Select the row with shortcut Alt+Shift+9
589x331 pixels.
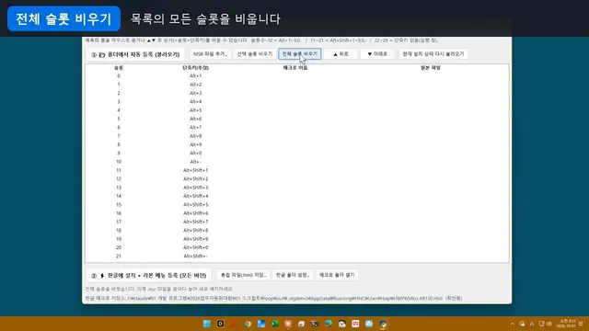point(296,239)
